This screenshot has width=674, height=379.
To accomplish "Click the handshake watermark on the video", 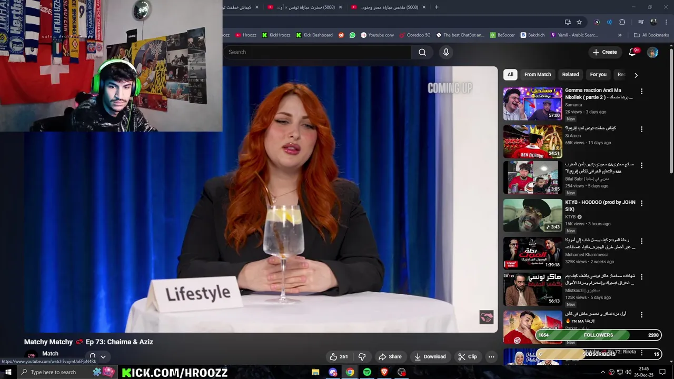I will 486,317.
